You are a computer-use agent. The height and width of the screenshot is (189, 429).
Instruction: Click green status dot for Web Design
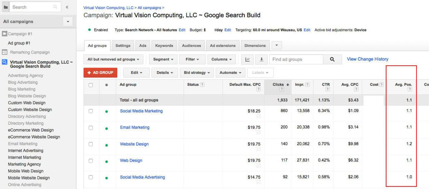click(x=106, y=161)
